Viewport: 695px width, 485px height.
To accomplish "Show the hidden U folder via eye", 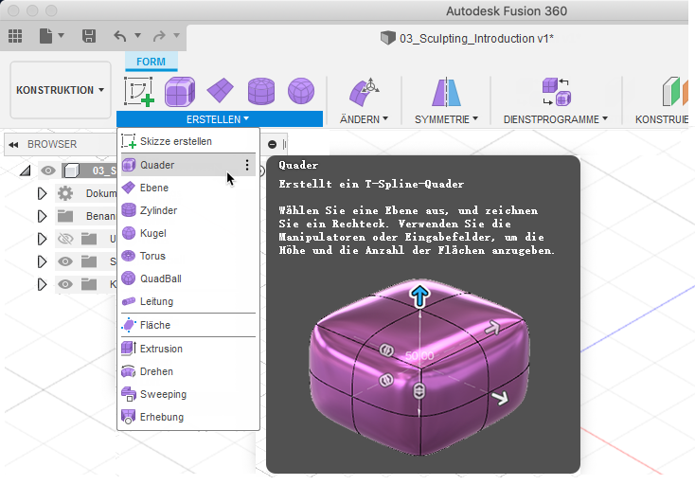I will 65,239.
